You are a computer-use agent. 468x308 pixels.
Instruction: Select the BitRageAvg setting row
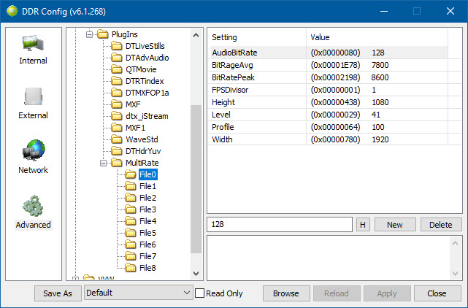[x=329, y=65]
